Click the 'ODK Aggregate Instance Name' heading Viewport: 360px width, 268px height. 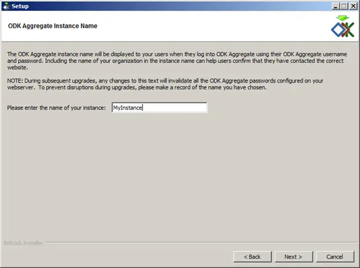pos(52,26)
